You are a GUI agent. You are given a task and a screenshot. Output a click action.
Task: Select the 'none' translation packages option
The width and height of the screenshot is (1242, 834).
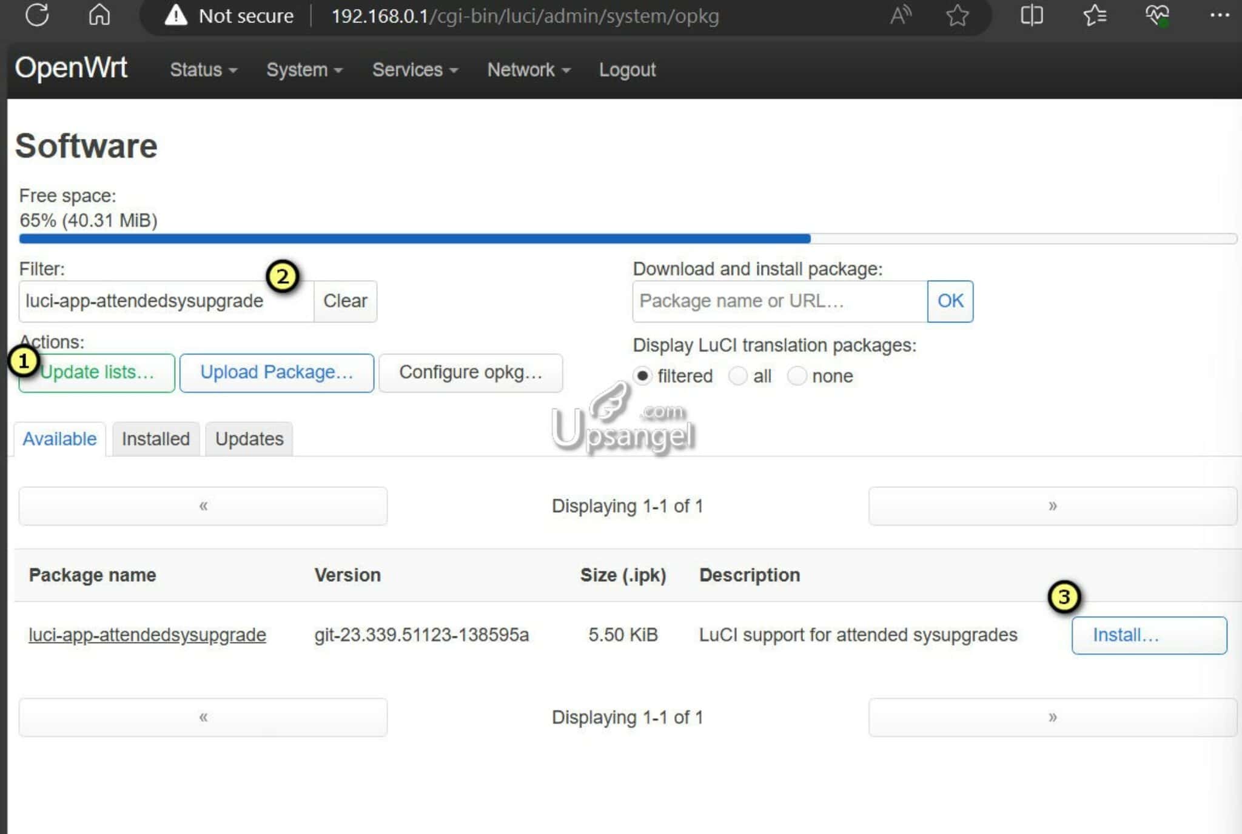797,376
